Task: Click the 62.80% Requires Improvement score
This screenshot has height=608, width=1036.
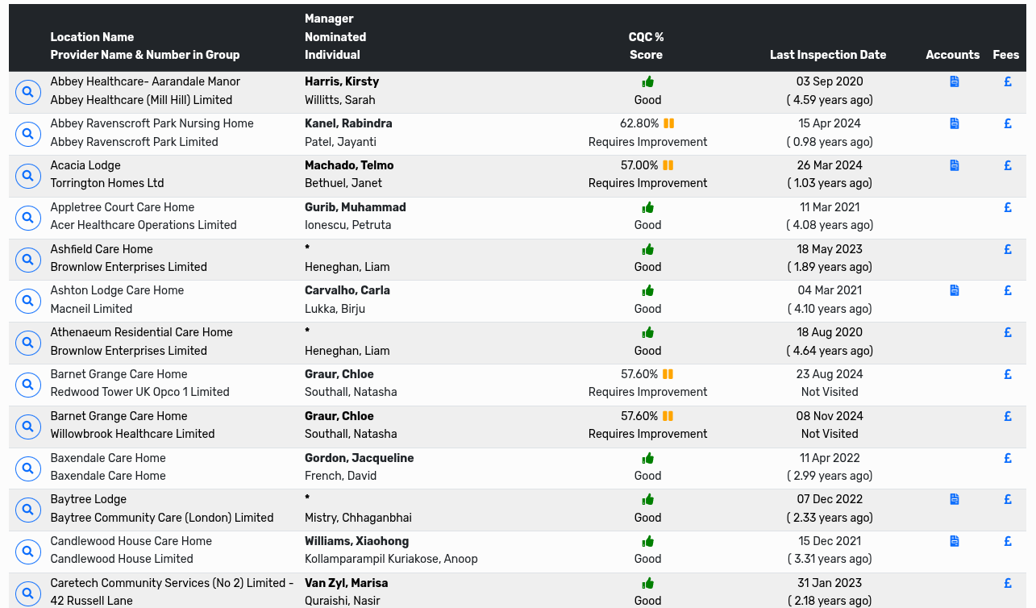Action: pyautogui.click(x=639, y=123)
